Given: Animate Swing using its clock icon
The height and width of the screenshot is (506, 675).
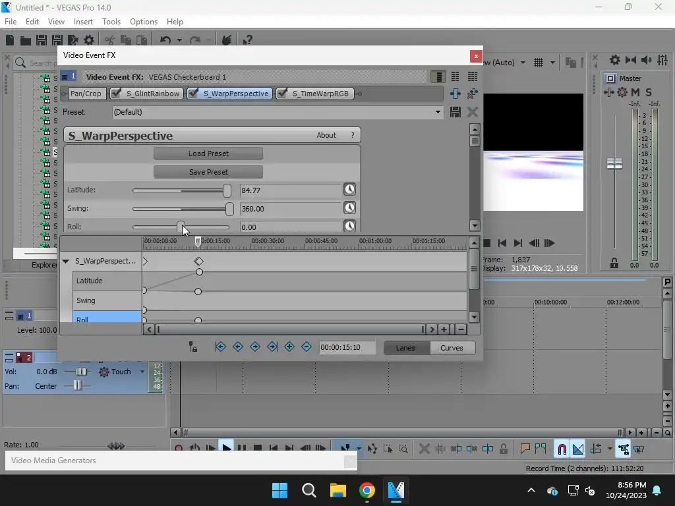Looking at the screenshot, I should click(x=349, y=208).
